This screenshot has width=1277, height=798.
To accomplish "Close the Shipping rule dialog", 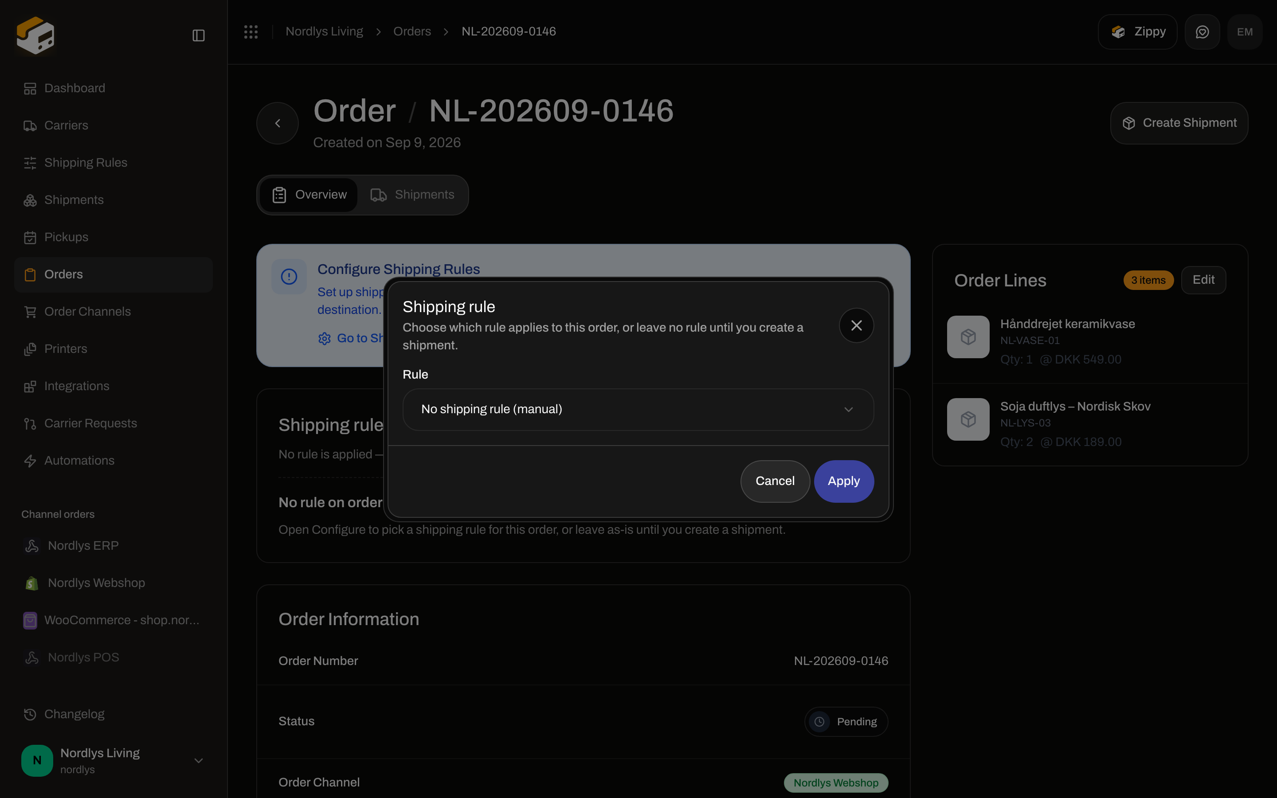I will 856,326.
